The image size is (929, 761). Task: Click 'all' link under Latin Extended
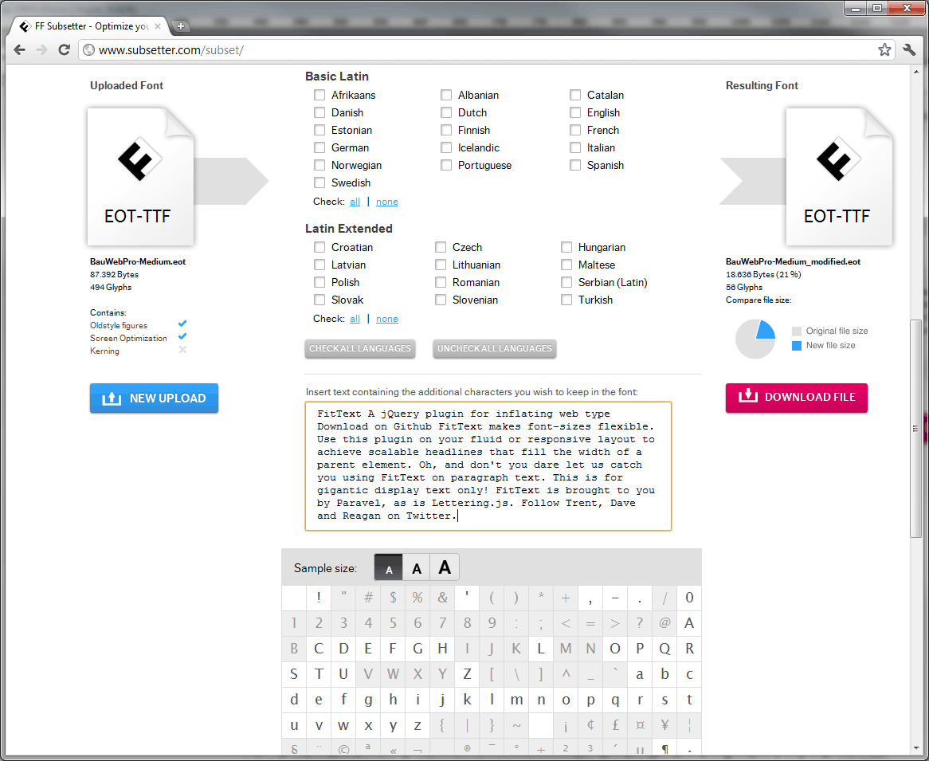(355, 319)
